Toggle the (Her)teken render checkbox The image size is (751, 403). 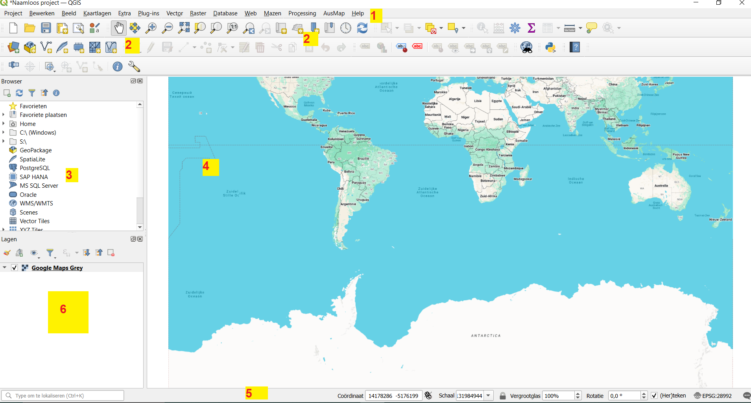pyautogui.click(x=654, y=396)
